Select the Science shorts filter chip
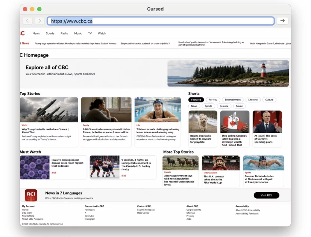The image size is (311, 237). tap(224, 106)
